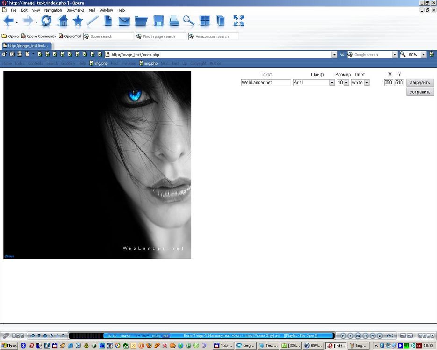Click Play/Pause in the media player
Viewport: 437px width, 350px height.
pyautogui.click(x=358, y=336)
